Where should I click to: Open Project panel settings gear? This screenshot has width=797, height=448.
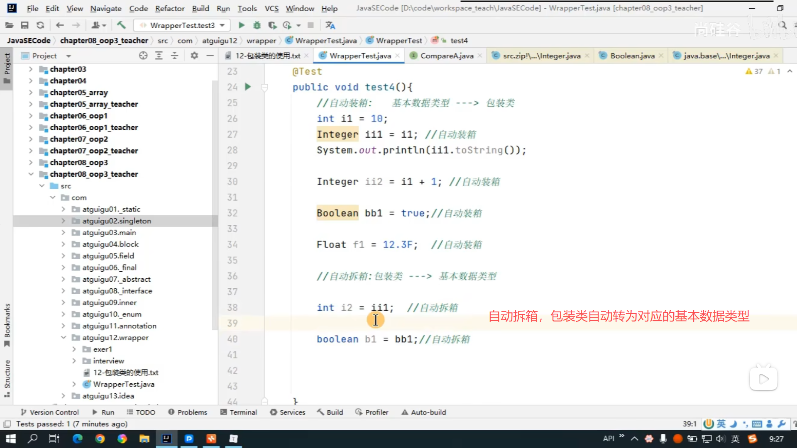tap(194, 56)
